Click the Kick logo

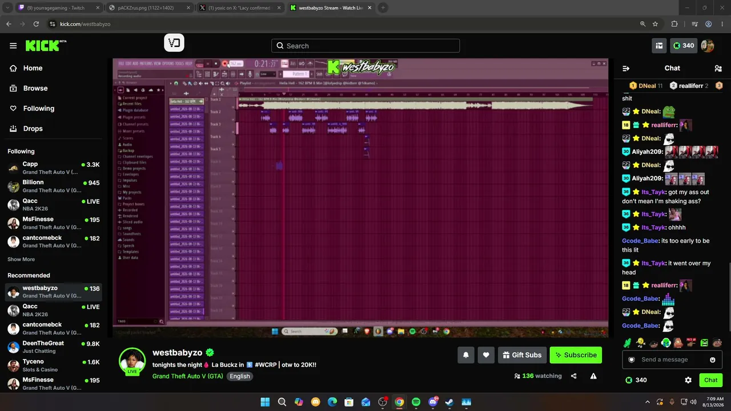pos(46,46)
